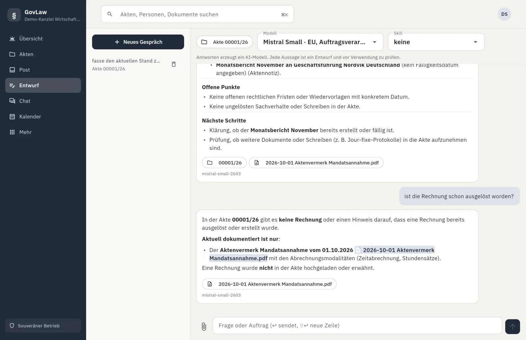
Task: Click the Akte 00001/26 chip at top
Action: pyautogui.click(x=225, y=42)
